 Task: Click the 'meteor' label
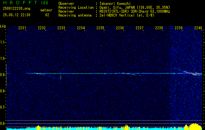[46, 10]
